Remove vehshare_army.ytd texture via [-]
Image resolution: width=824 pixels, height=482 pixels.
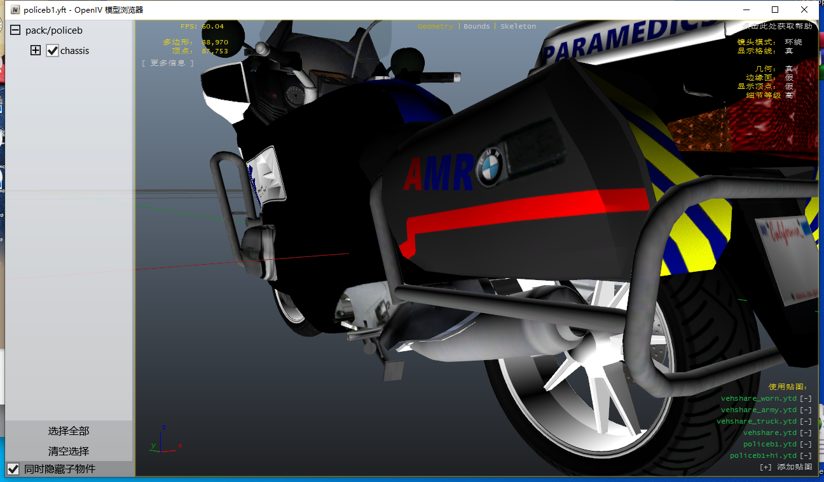[806, 410]
